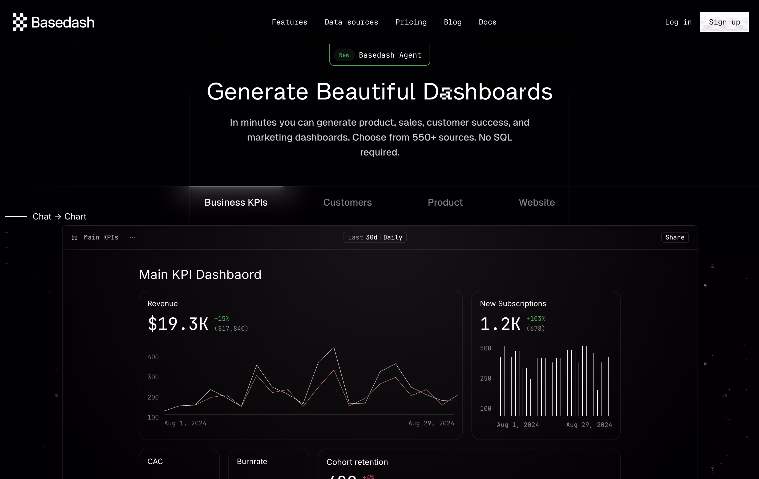Open the New Basedash Agent announcement
Screen dimensions: 759x479
pyautogui.click(x=379, y=55)
